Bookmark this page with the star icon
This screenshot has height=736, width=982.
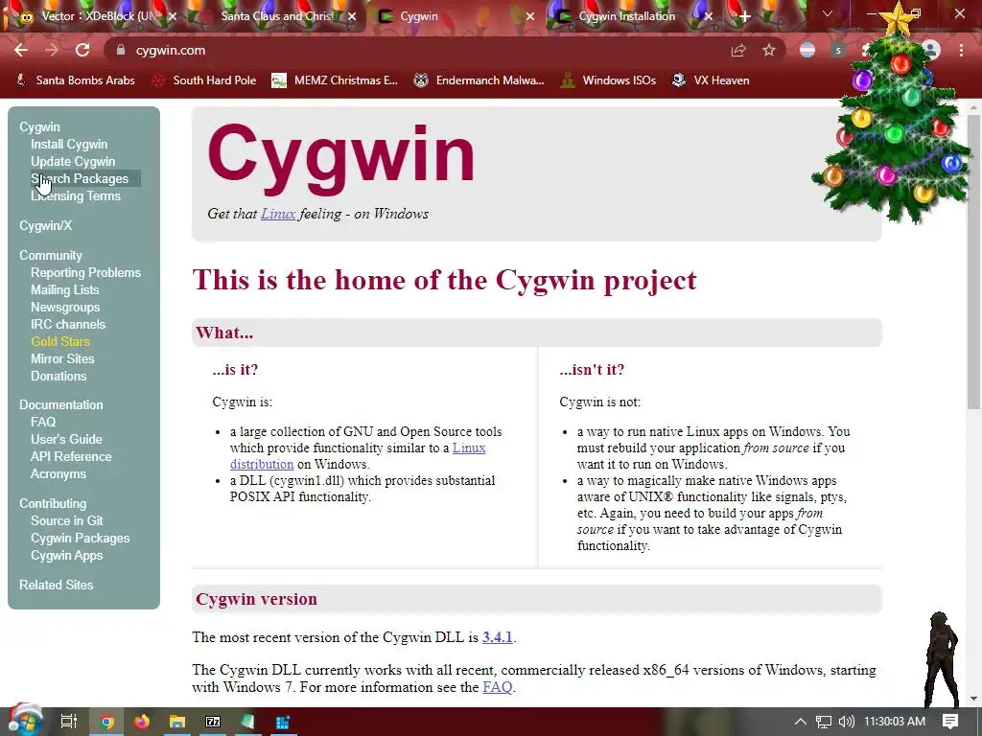pos(769,50)
